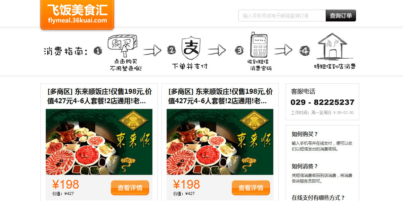Focus the phone or email order query field
Viewport: 403px width, 201px height.
pyautogui.click(x=282, y=16)
